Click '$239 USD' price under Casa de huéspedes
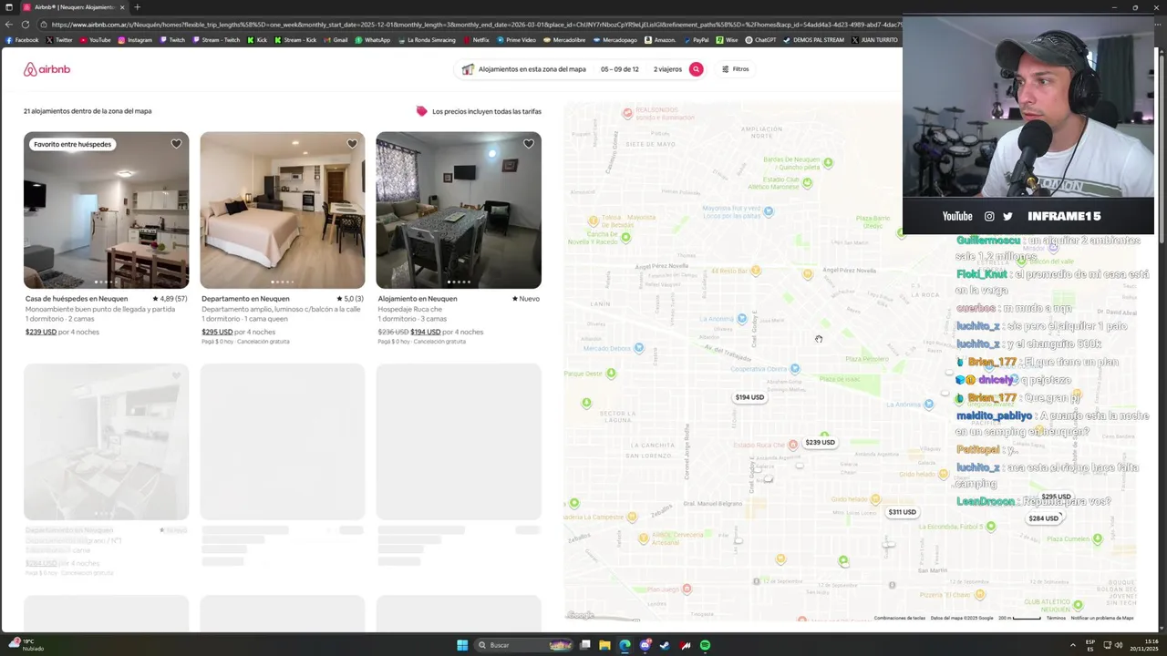Screen dimensions: 1167x656 pos(41,332)
